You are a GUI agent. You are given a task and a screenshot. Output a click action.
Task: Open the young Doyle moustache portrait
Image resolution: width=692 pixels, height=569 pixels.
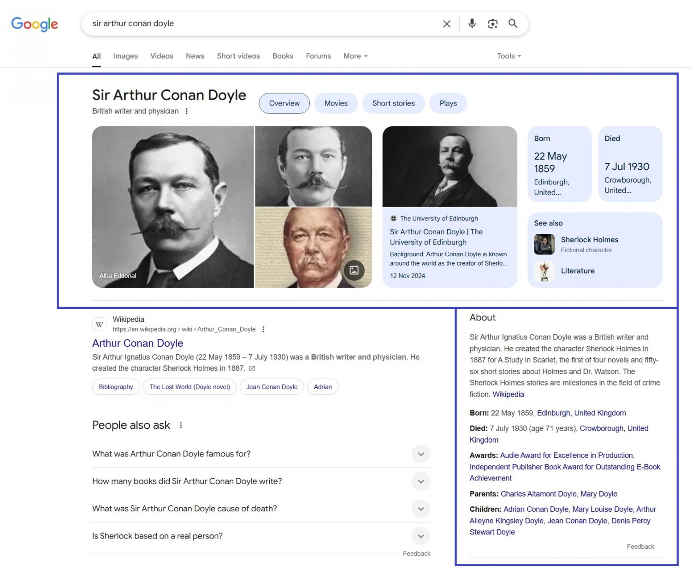tap(313, 166)
